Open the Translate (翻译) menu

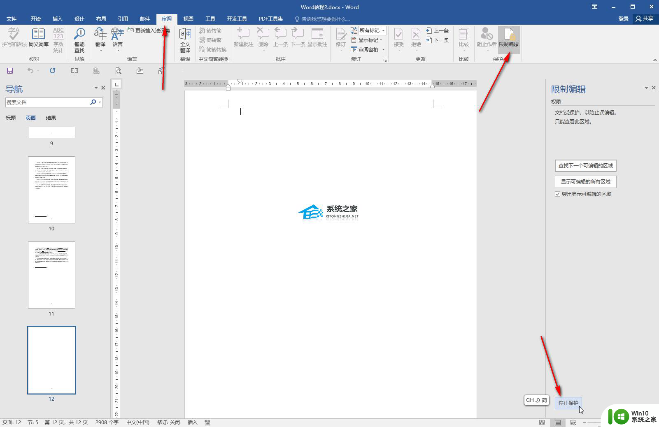pos(100,39)
